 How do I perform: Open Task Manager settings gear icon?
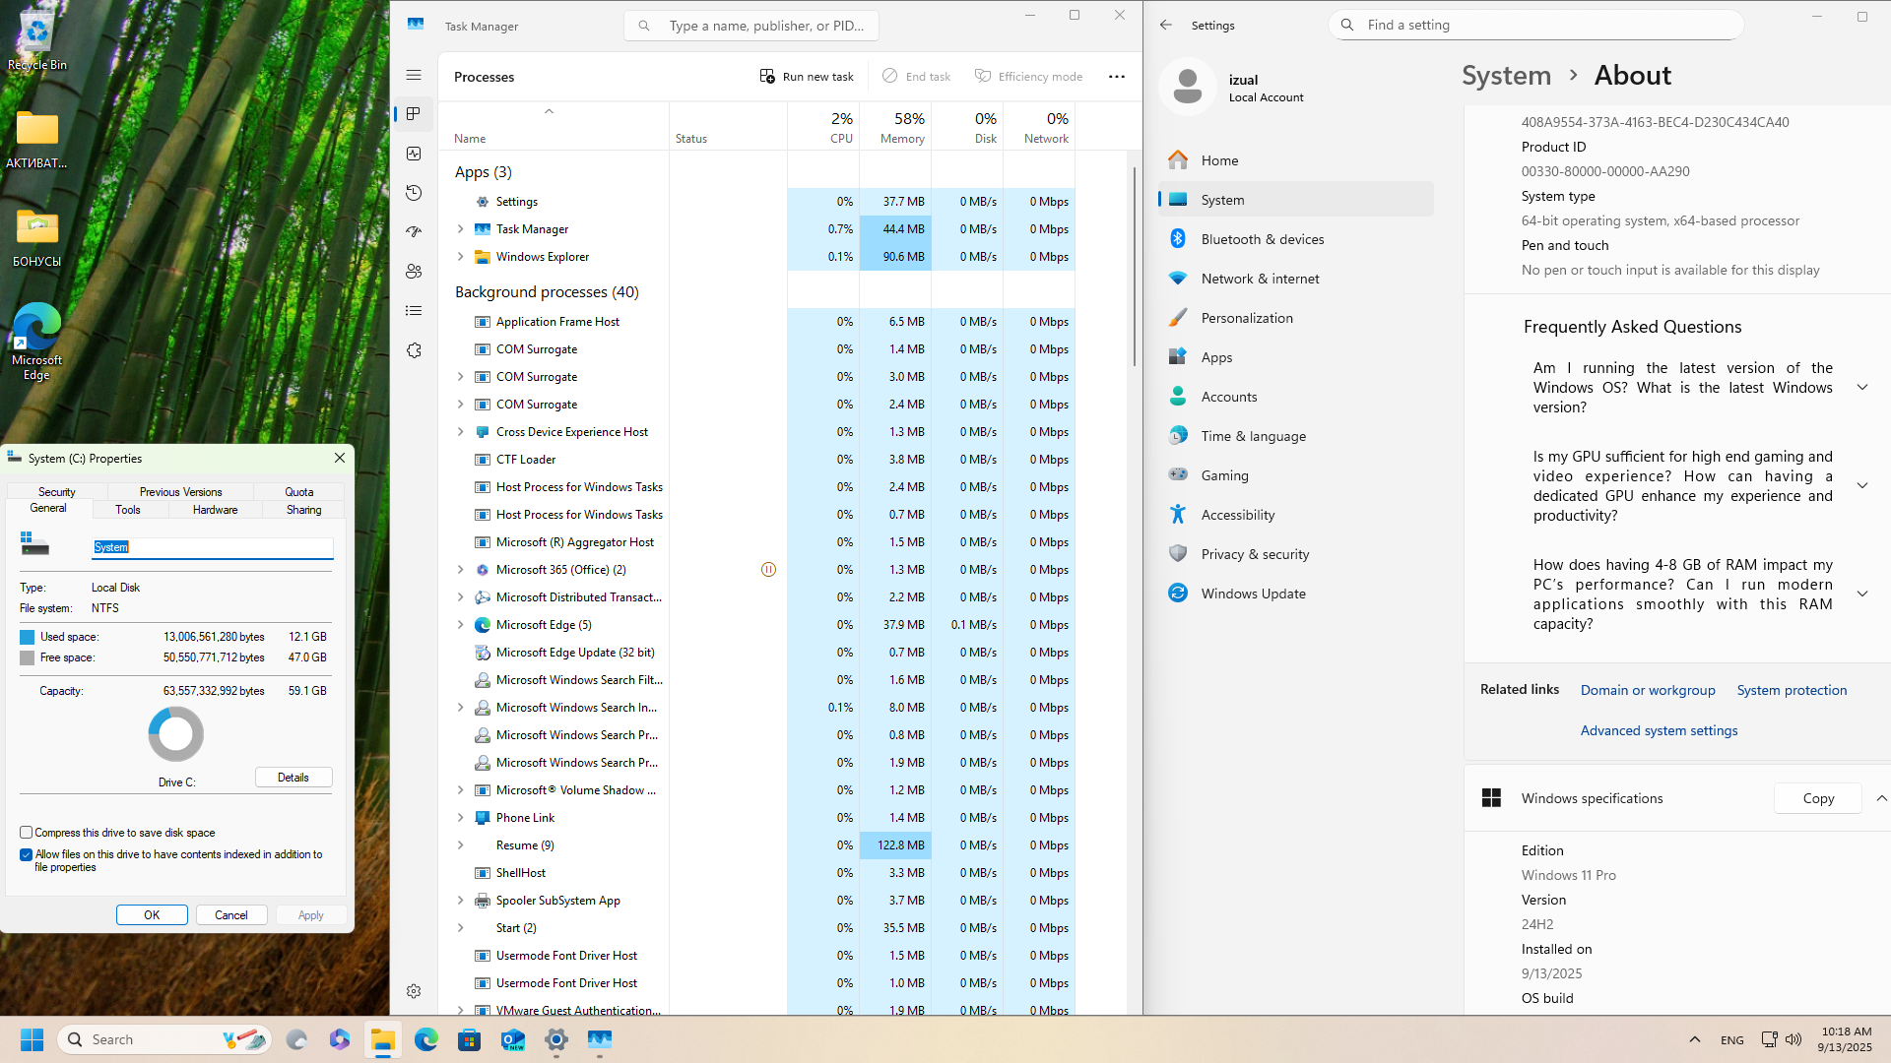(414, 991)
